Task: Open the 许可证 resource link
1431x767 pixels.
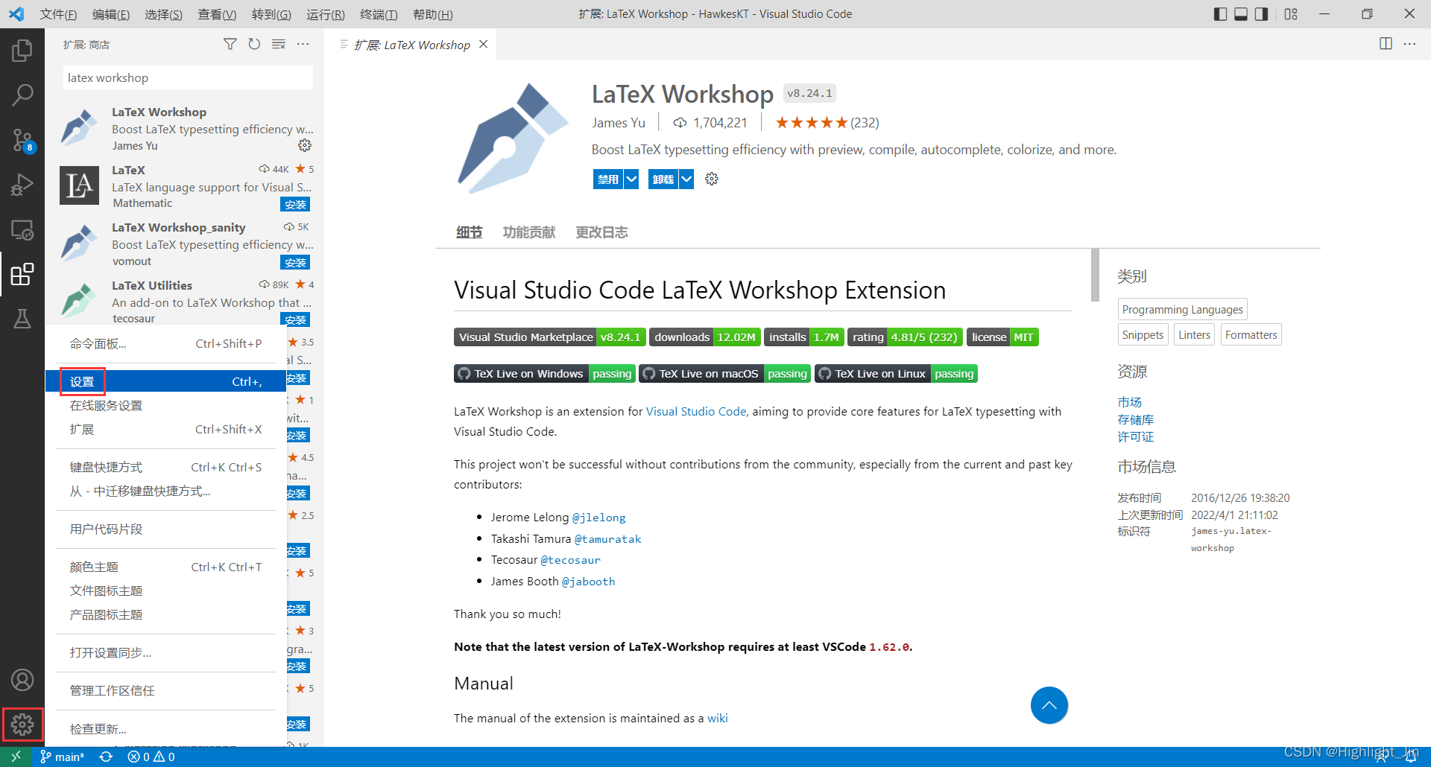Action: coord(1135,436)
